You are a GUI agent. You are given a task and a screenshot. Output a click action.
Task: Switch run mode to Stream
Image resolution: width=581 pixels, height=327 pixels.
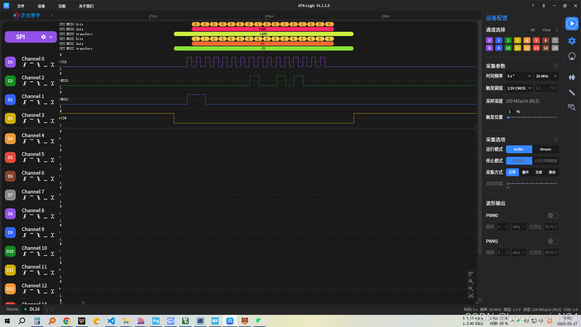coord(545,149)
